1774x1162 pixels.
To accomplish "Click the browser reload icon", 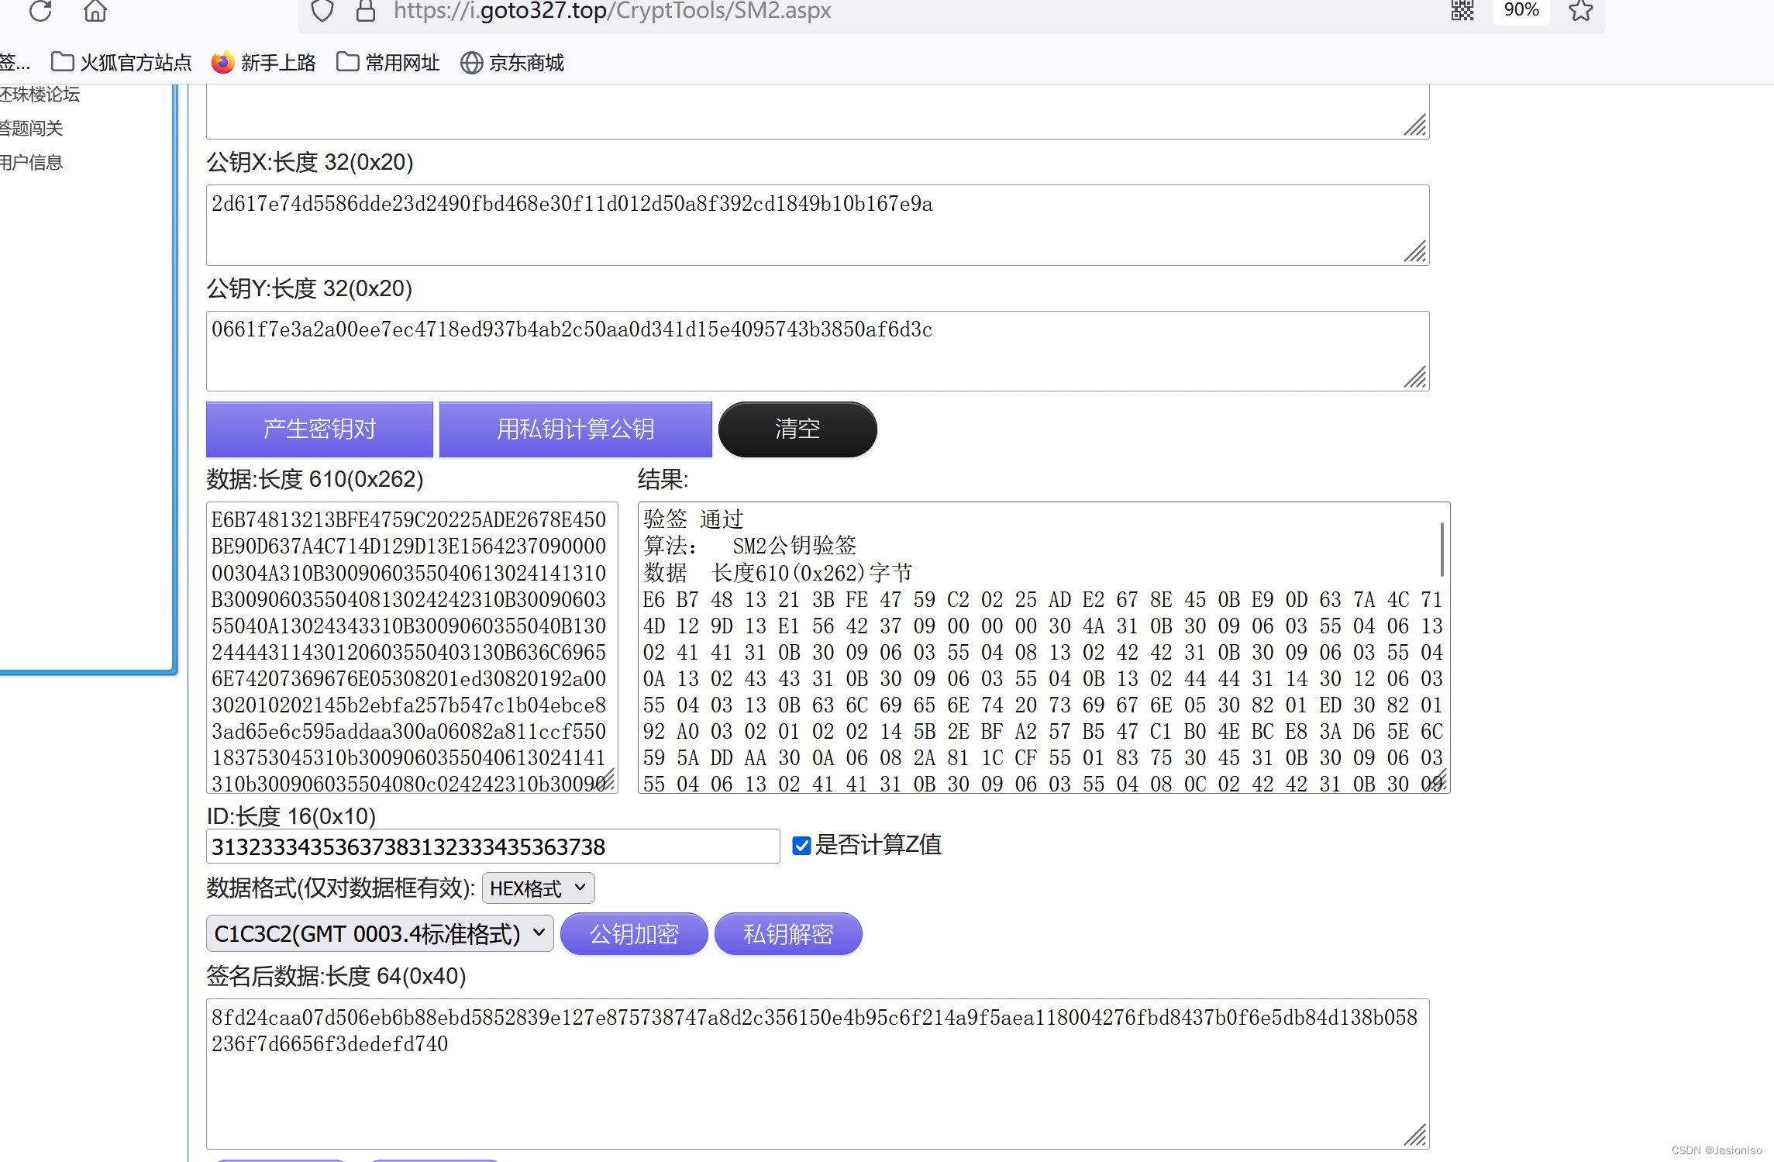I will tap(40, 11).
